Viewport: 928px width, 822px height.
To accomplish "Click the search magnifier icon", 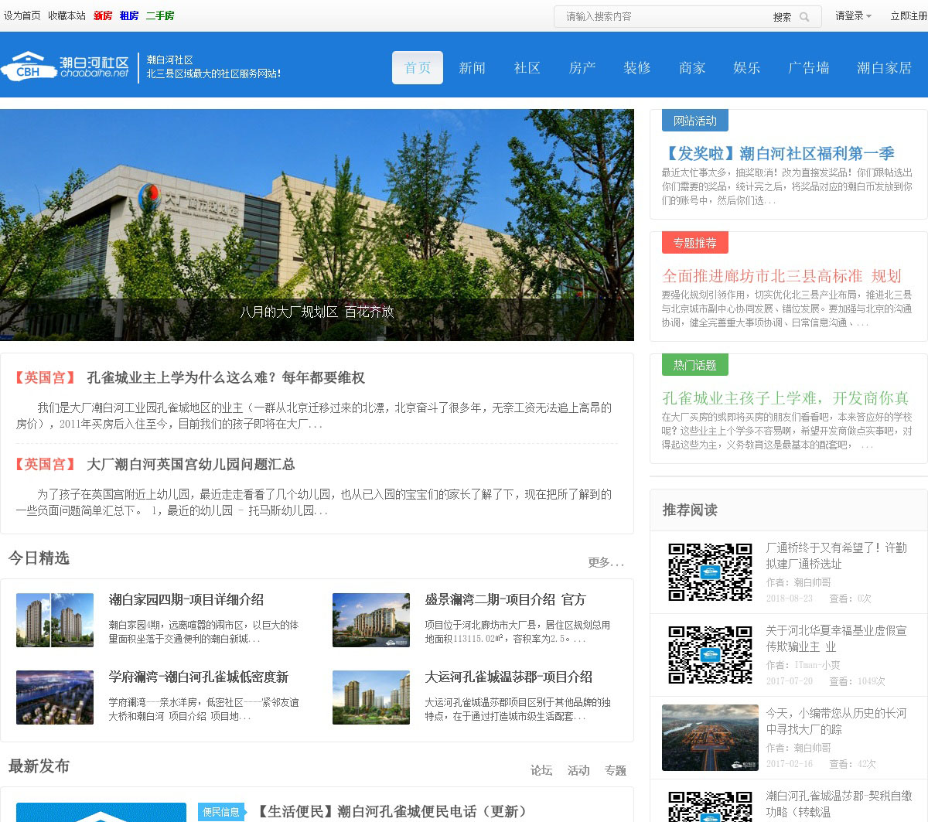I will point(804,17).
